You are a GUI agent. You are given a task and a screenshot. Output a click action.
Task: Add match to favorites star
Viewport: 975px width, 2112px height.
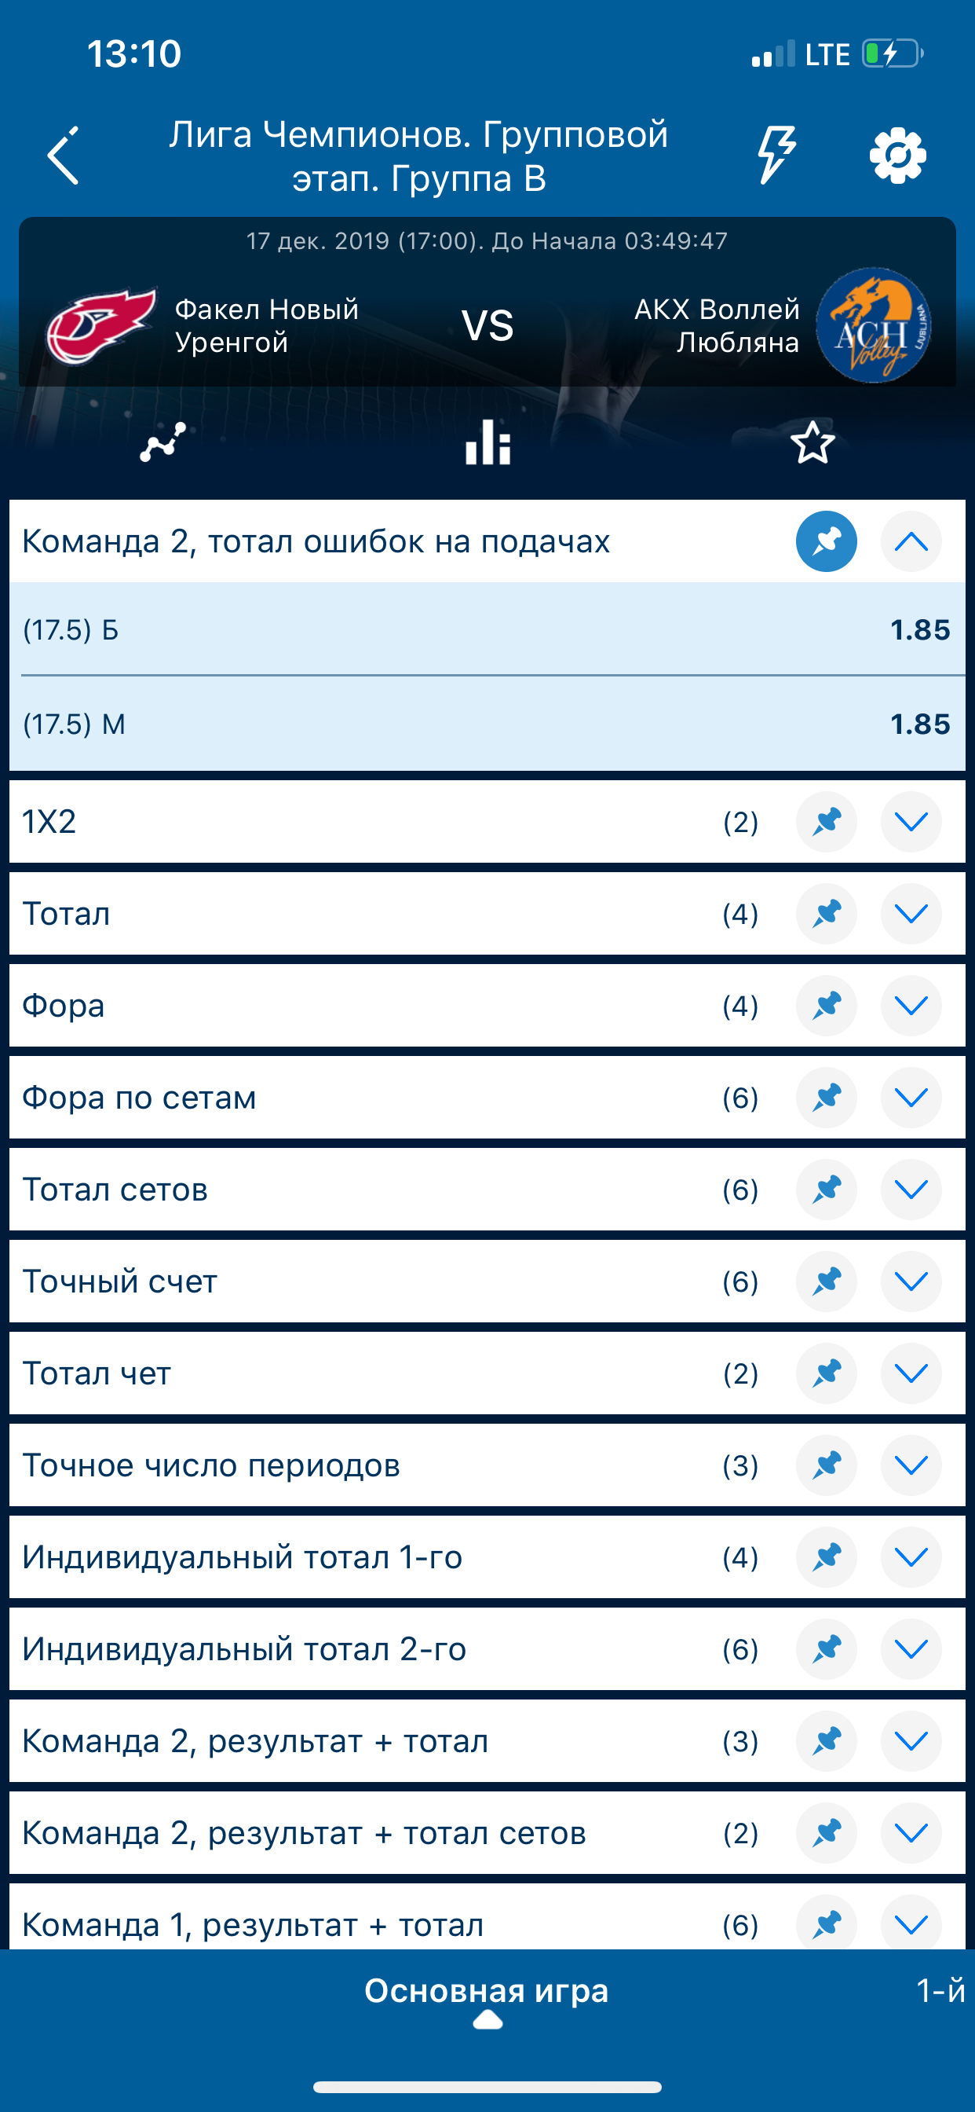point(812,442)
